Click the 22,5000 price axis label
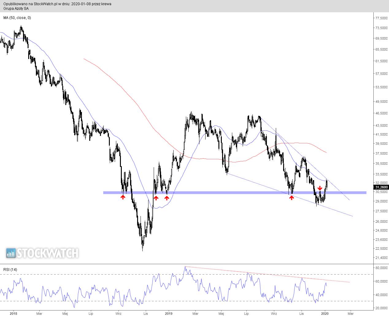 pyautogui.click(x=381, y=249)
